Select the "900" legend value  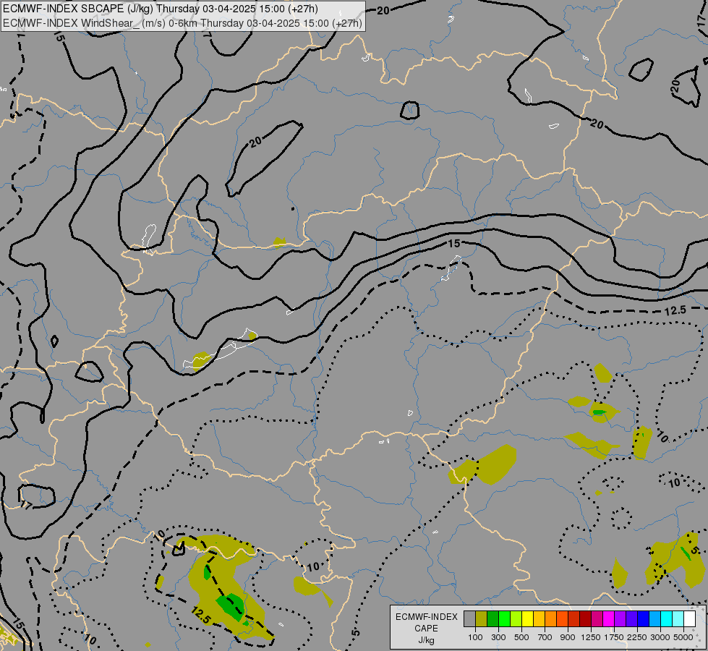pos(568,637)
